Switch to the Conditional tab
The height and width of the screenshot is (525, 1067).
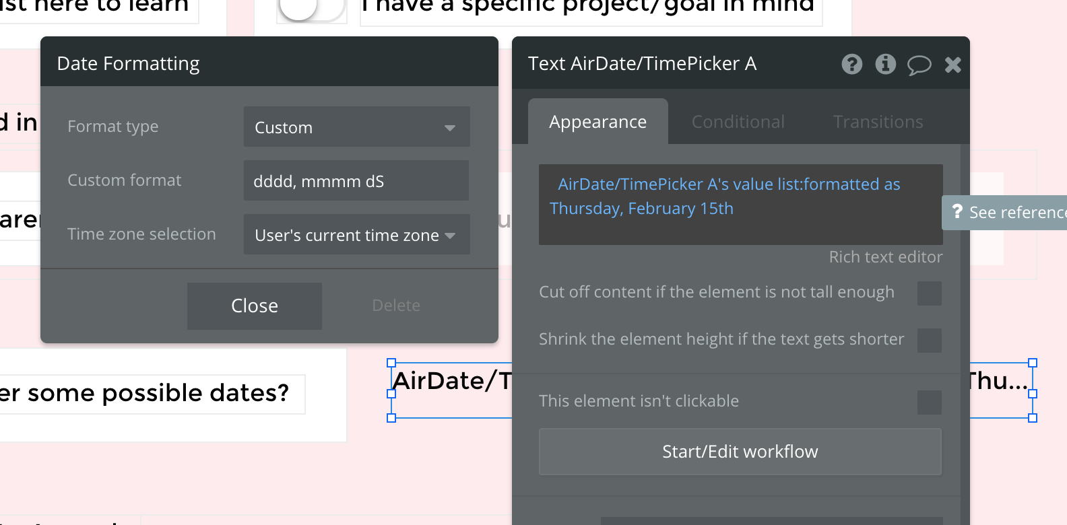tap(738, 122)
